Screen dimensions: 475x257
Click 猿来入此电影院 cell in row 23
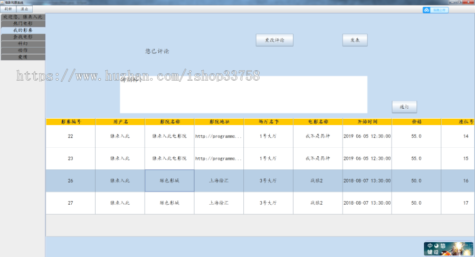pos(169,158)
